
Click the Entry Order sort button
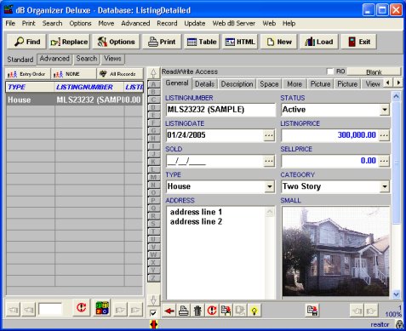tap(27, 74)
